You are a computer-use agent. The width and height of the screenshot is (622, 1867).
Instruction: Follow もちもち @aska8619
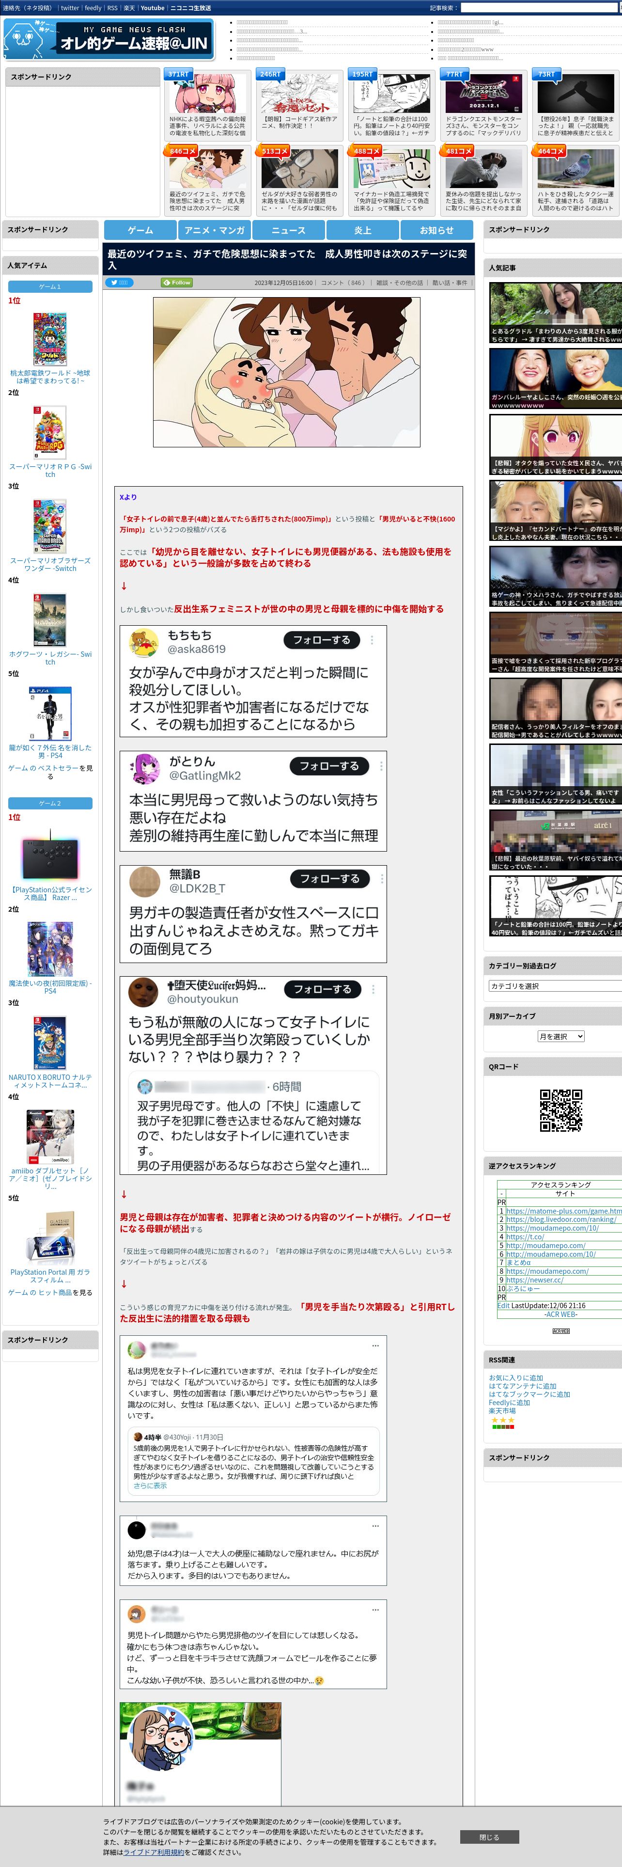click(x=322, y=640)
